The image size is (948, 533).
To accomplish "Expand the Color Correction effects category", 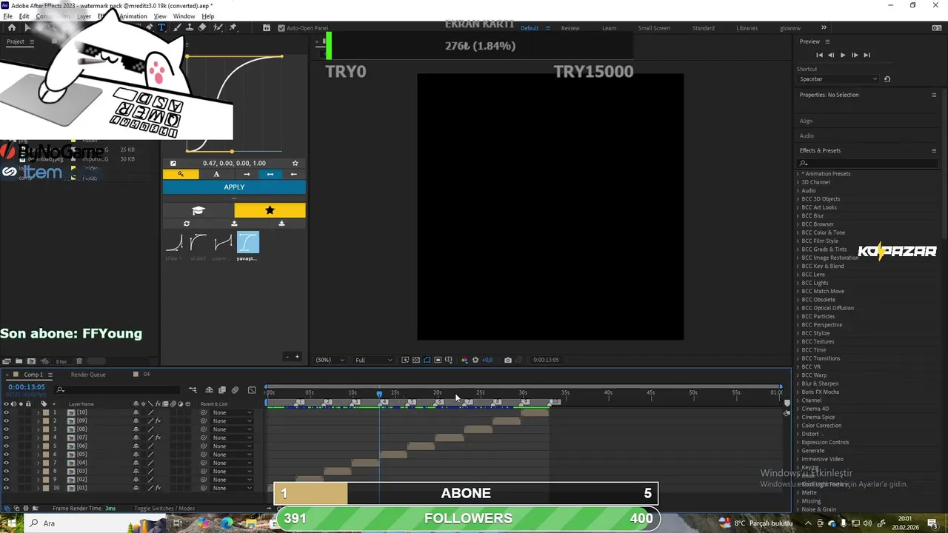I will pos(798,426).
